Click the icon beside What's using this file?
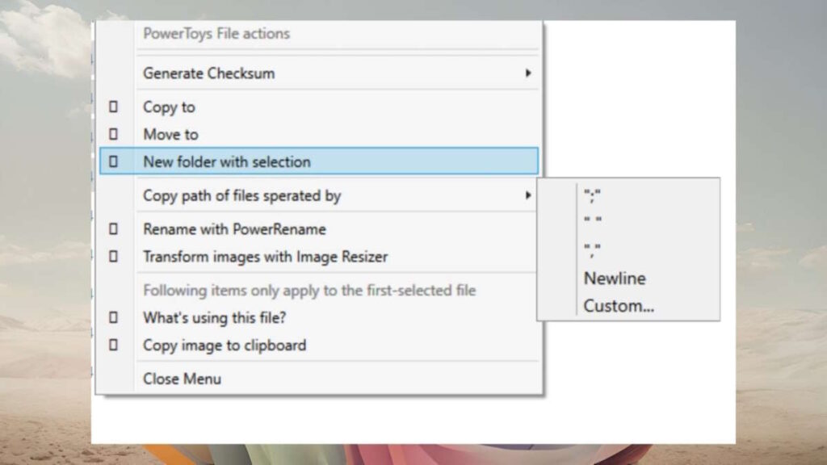Screen dimensions: 827x465 tap(113, 318)
